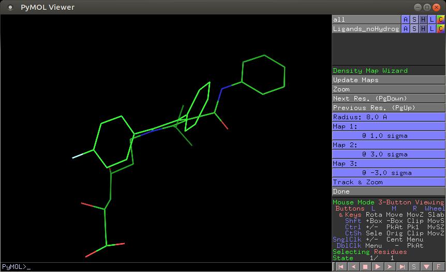
Task: Step back one frame
Action: coord(353,267)
